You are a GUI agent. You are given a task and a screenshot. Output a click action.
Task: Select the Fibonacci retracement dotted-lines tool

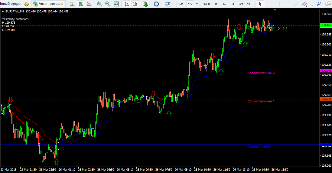tap(312, 4)
